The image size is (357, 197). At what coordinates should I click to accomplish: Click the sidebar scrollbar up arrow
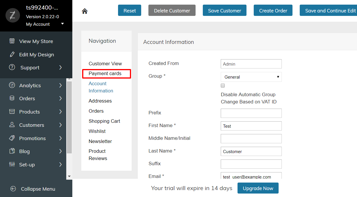(69, 79)
